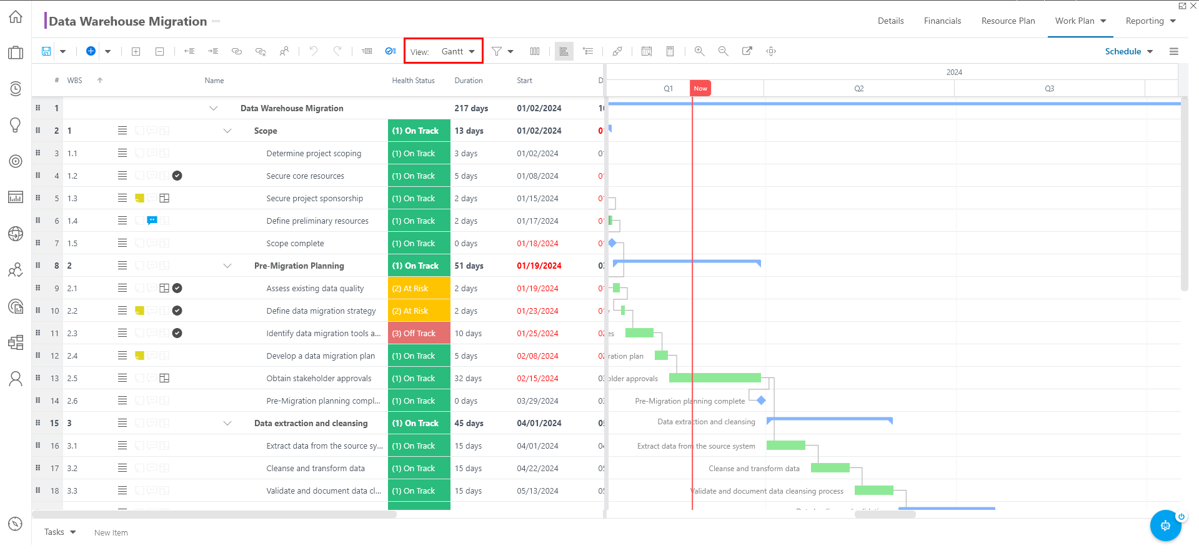Click the Link tasks chain icon
Screen dimensions: 1199x558
[237, 51]
